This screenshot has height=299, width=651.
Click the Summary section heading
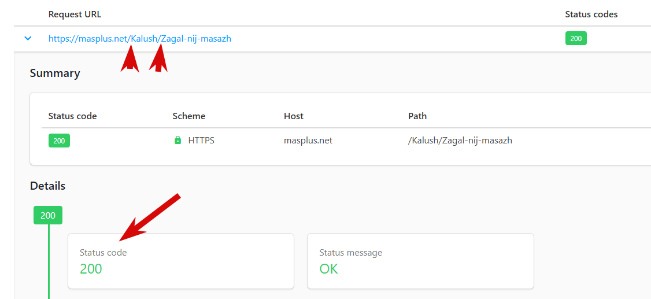click(x=55, y=73)
